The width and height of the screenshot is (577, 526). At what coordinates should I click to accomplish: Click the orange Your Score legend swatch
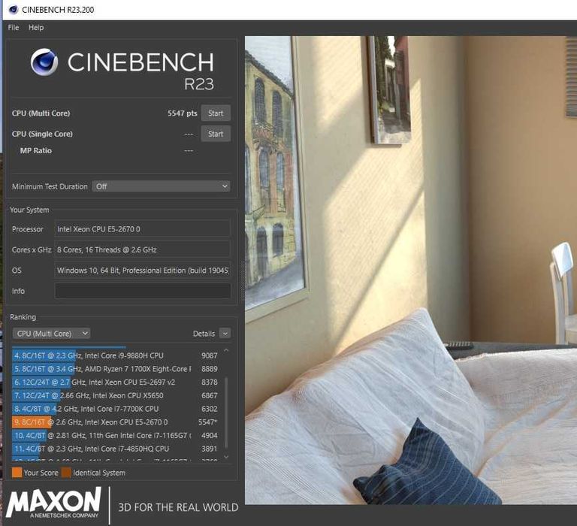click(x=17, y=473)
